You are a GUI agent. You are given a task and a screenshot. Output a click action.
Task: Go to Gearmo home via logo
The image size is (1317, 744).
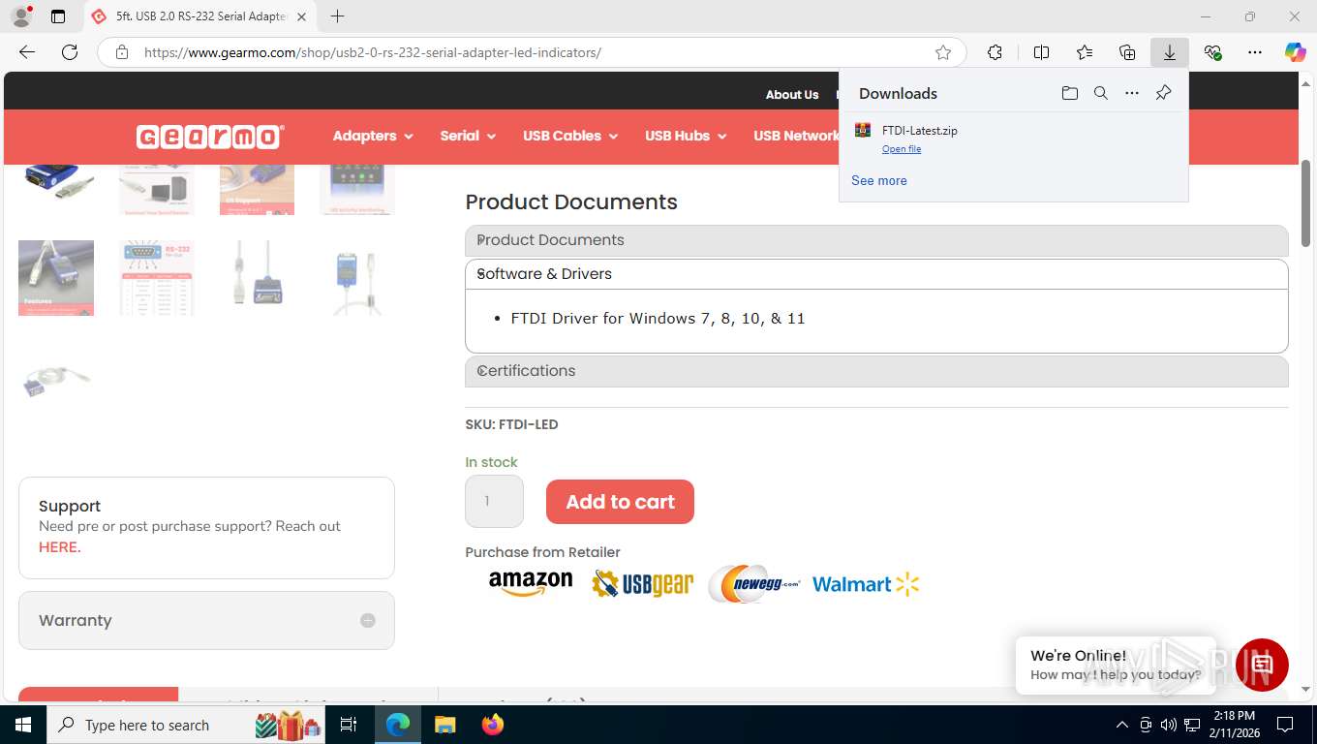[x=210, y=137]
